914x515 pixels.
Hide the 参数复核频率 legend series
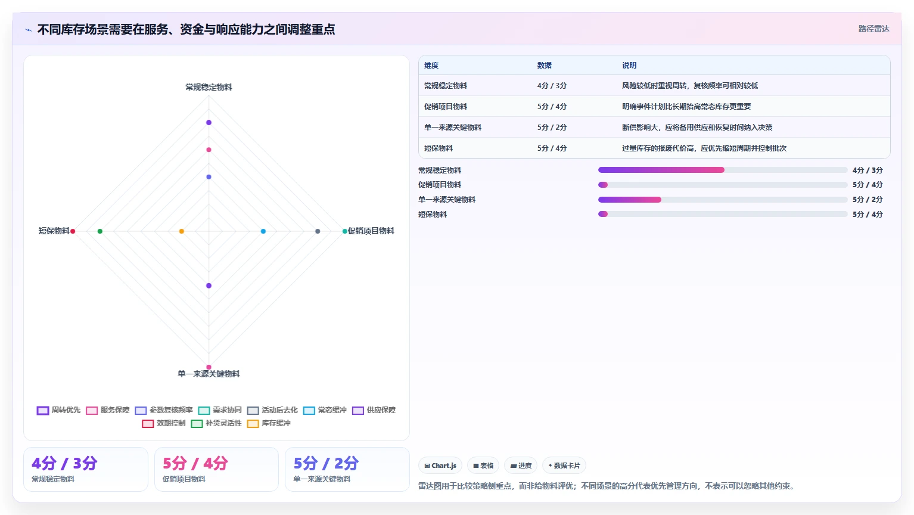click(x=164, y=410)
